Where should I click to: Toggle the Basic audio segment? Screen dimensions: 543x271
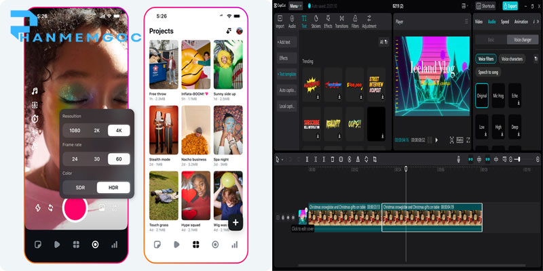click(x=491, y=40)
